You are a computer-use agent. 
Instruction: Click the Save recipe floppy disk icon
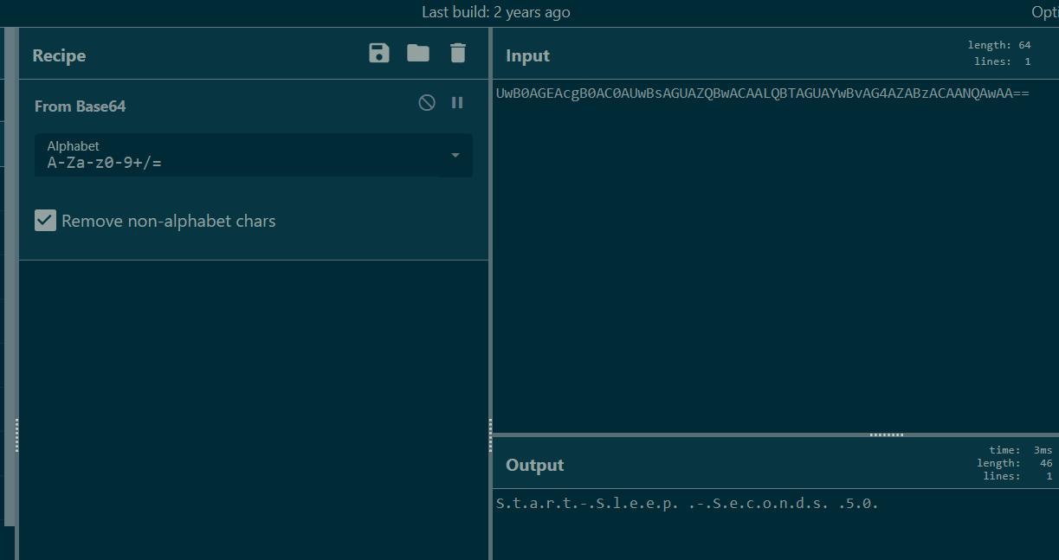(379, 54)
